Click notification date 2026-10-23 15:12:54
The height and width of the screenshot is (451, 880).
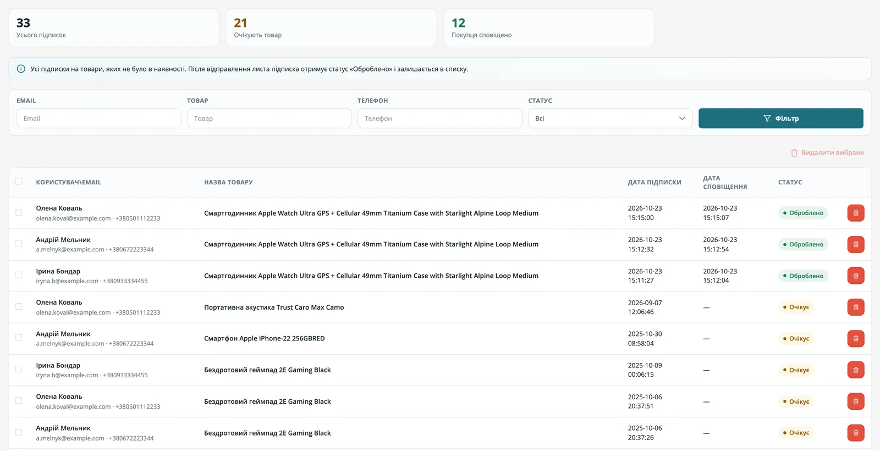click(720, 244)
